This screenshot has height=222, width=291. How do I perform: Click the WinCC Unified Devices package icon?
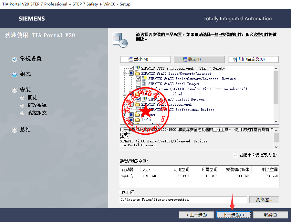point(144,99)
